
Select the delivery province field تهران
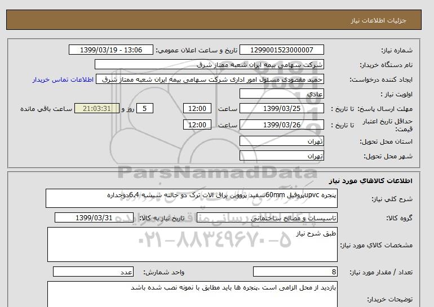pos(281,141)
